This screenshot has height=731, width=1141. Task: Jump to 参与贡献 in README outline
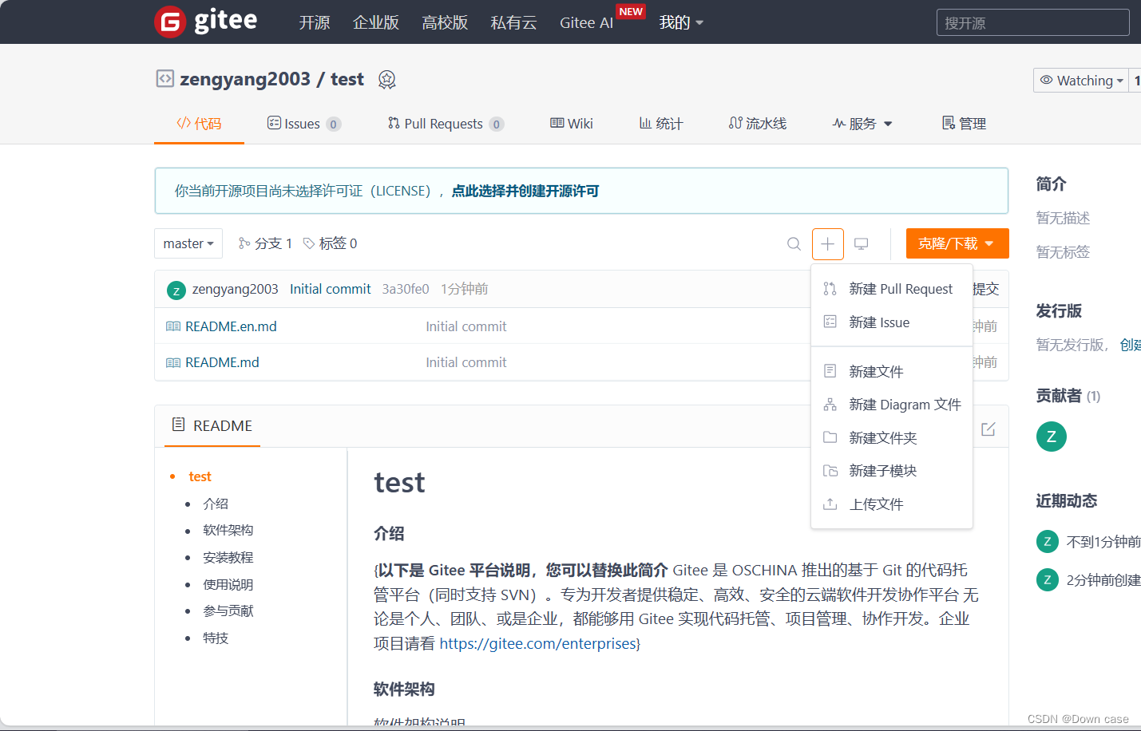tap(228, 610)
